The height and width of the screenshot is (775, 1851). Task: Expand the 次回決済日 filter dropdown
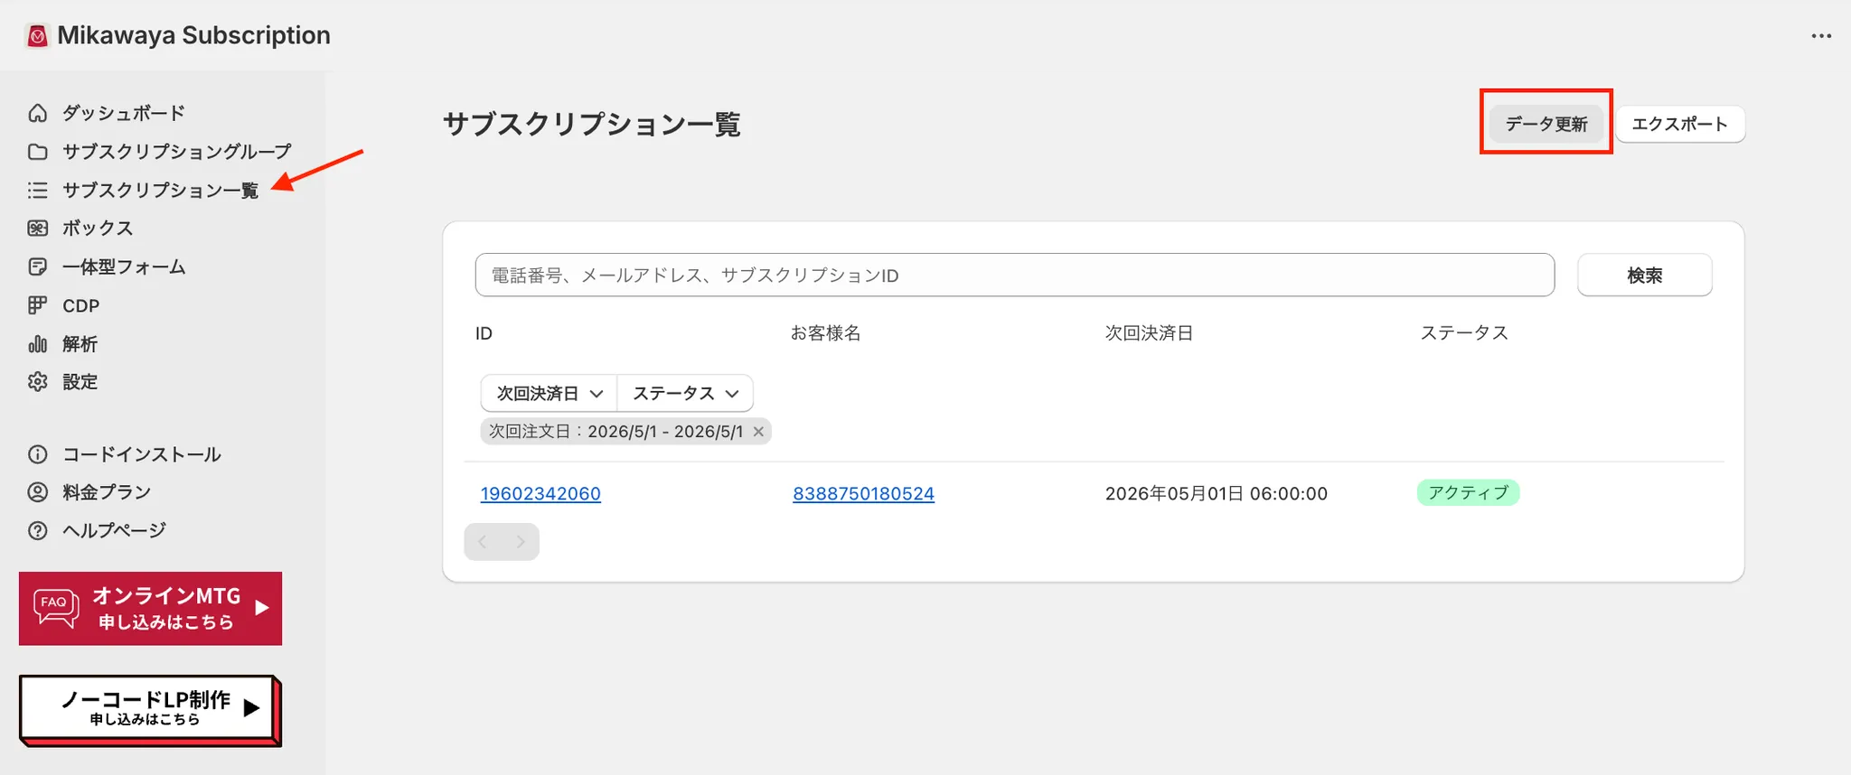549,394
